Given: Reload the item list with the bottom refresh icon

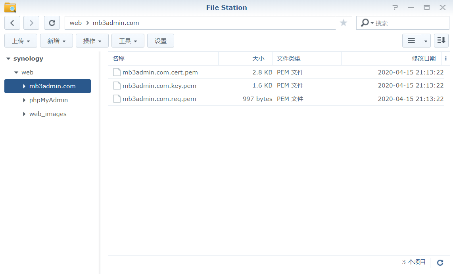Looking at the screenshot, I should (440, 263).
